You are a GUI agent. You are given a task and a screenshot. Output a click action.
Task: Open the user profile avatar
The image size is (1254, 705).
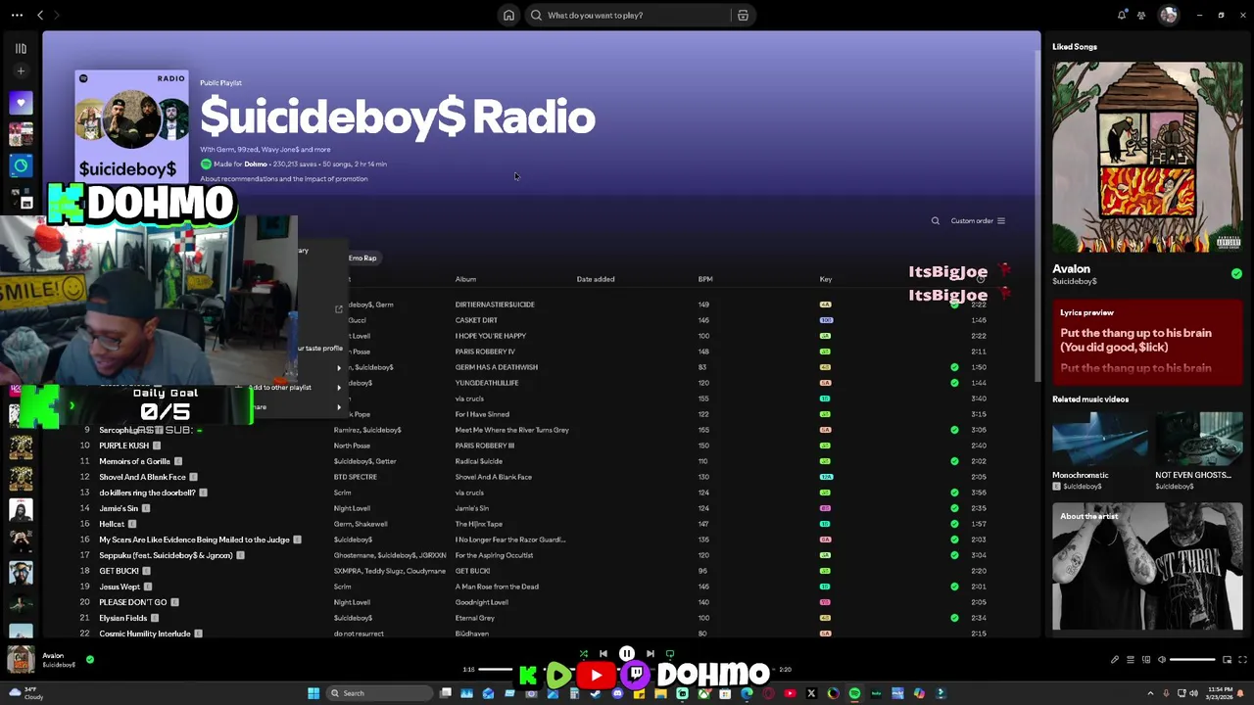tap(1168, 15)
